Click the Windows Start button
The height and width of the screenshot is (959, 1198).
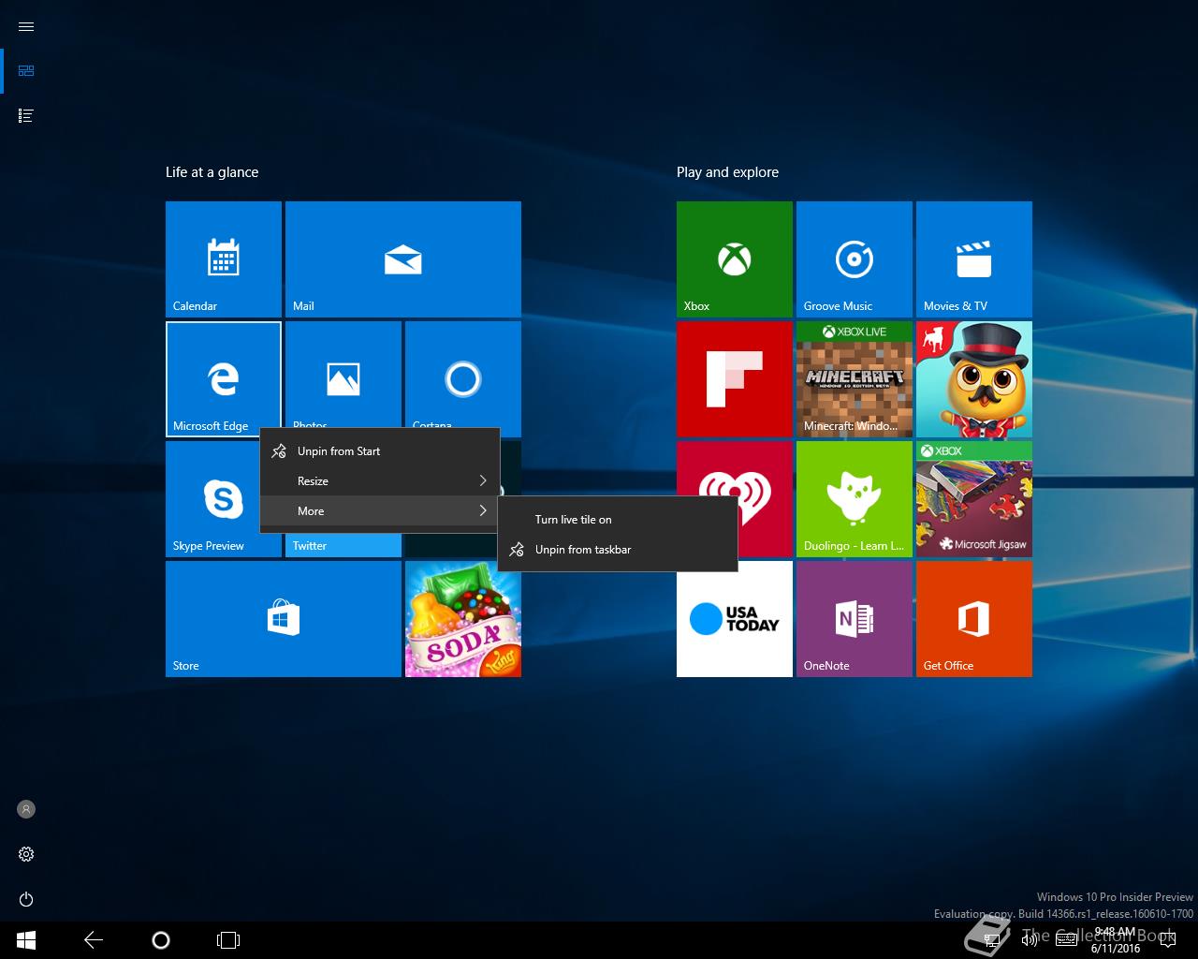tap(26, 940)
